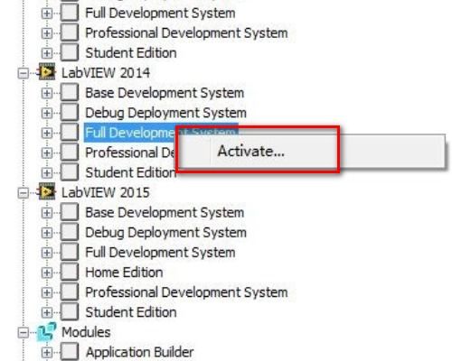The height and width of the screenshot is (361, 452).
Task: Select LabVIEW 2014 Debug Deployment System
Action: pos(165,113)
